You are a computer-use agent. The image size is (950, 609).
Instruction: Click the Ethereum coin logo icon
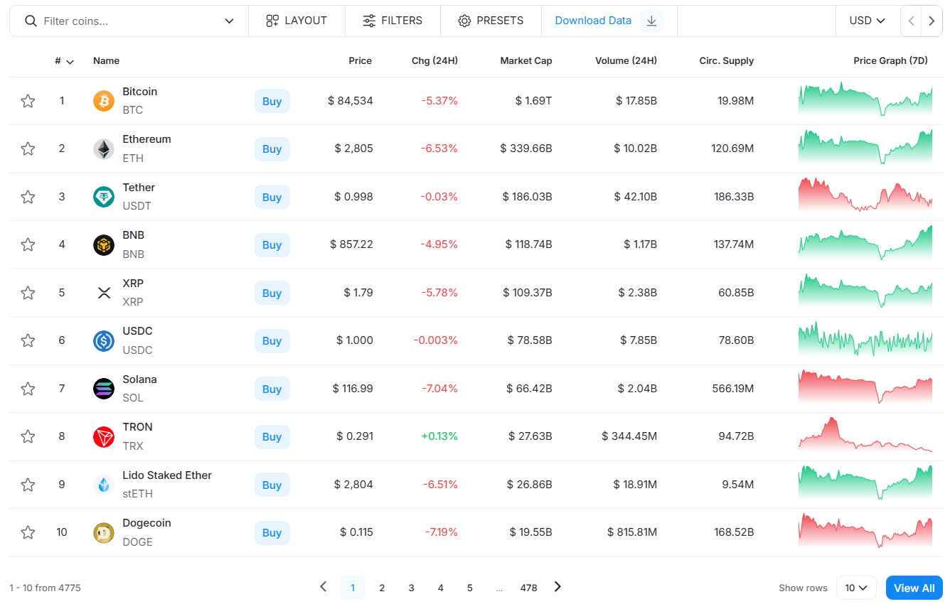click(104, 149)
